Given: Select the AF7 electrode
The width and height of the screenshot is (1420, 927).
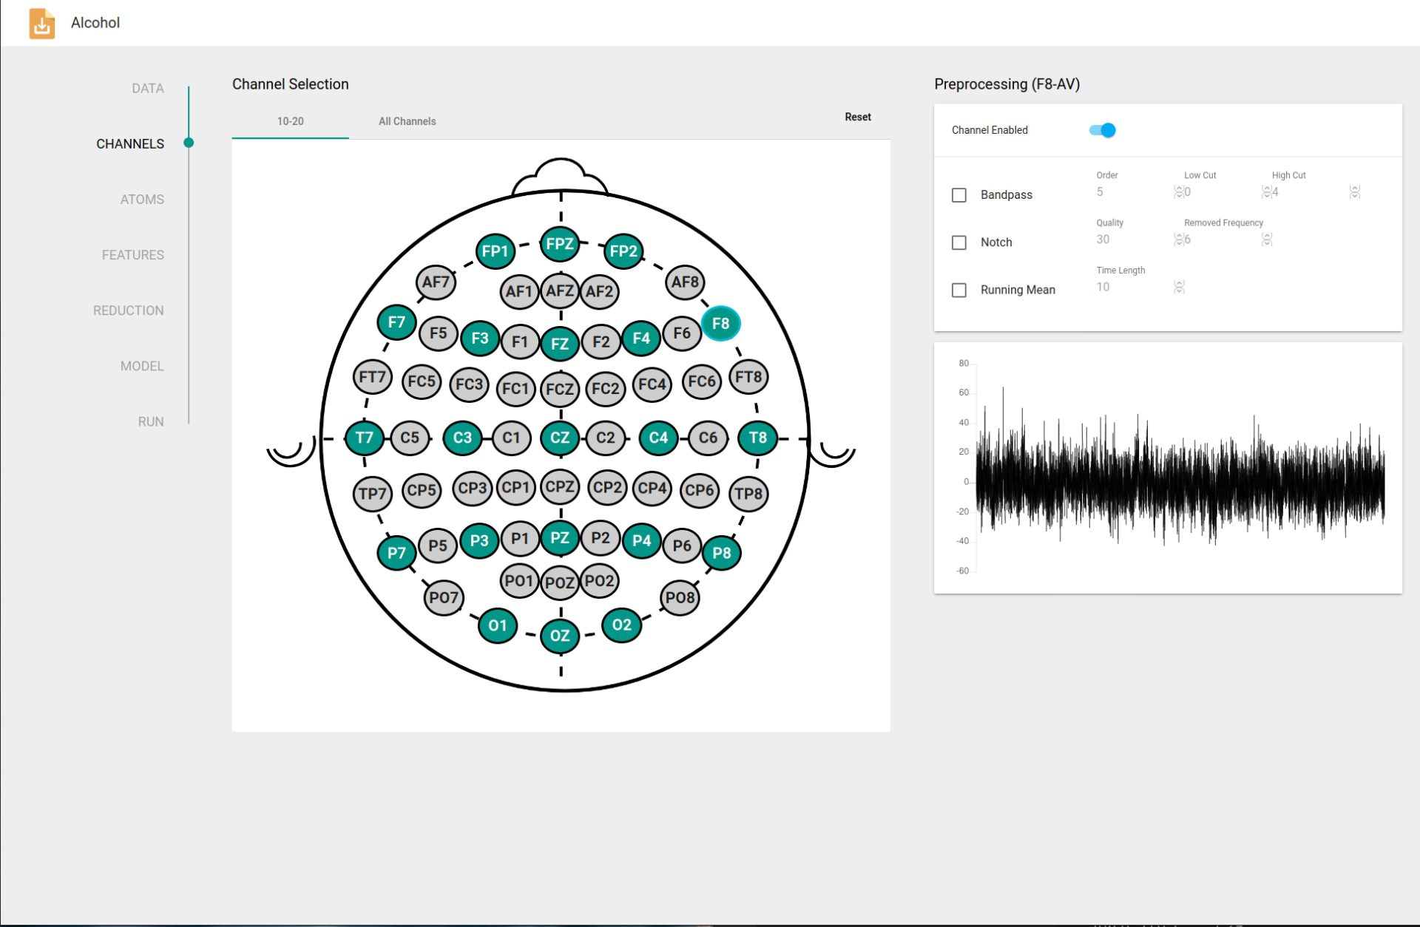Looking at the screenshot, I should click(436, 282).
